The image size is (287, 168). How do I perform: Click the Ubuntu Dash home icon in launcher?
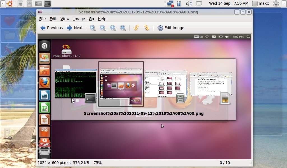[x=44, y=46]
